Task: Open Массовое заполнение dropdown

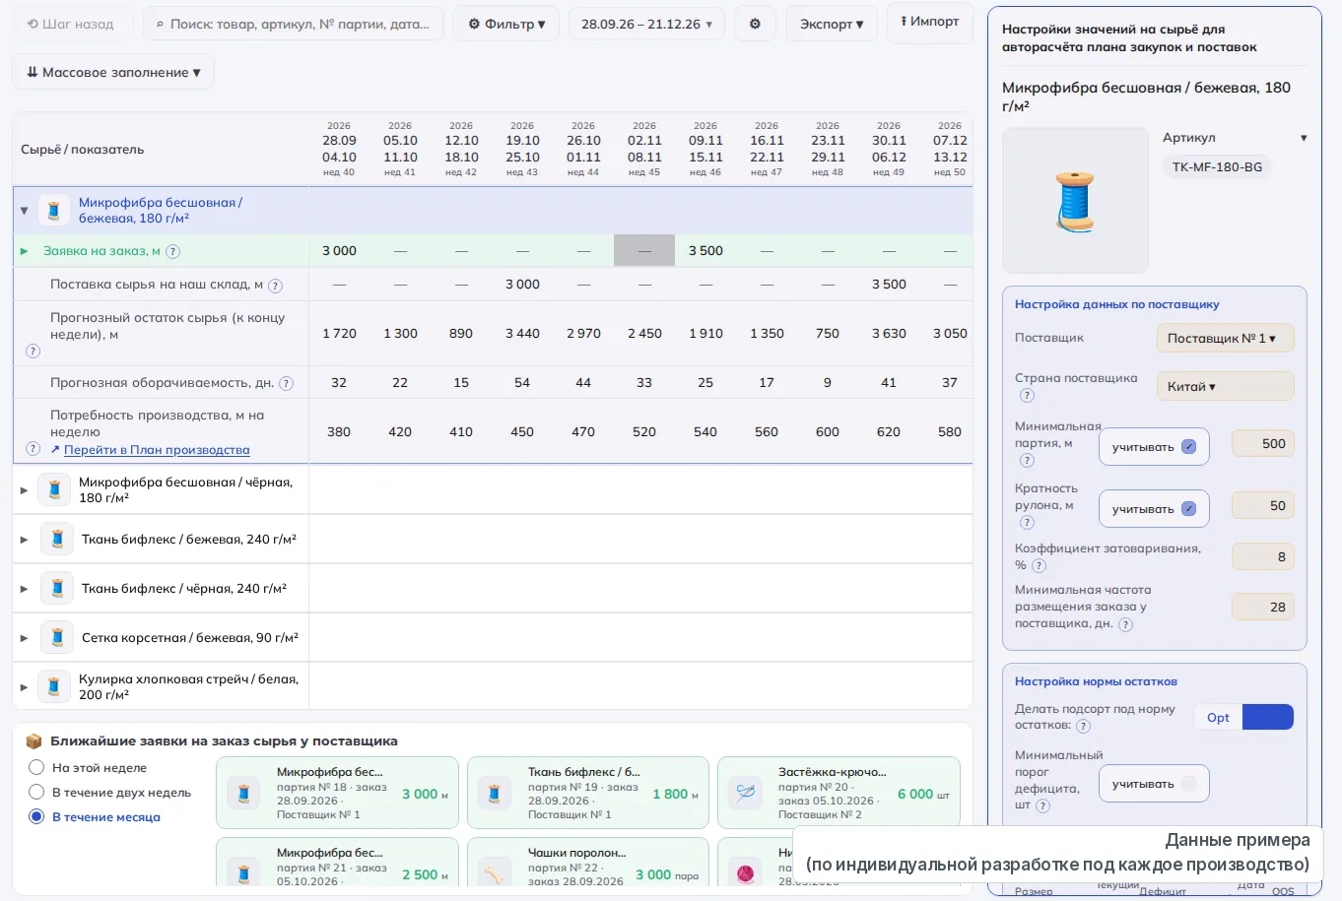Action: click(113, 72)
